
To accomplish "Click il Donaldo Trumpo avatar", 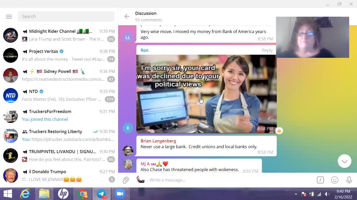I will click(x=10, y=176).
